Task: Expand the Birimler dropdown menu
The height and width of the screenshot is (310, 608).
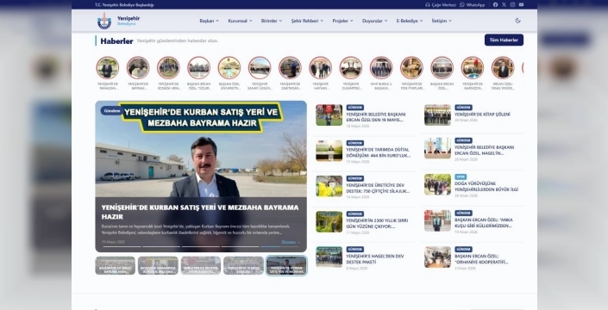Action: pos(272,21)
